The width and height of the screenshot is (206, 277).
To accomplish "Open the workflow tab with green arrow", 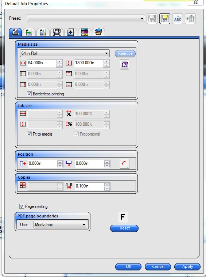I will pos(29,32).
